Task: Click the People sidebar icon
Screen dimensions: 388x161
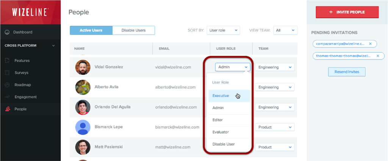Action: pyautogui.click(x=7, y=109)
